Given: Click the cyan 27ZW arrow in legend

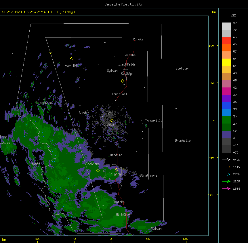Looking at the screenshot, I should [226, 174].
